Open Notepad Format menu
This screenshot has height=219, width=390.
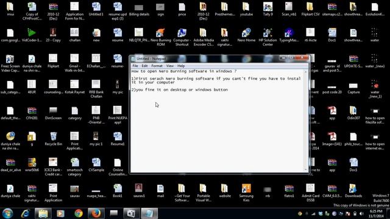157,66
